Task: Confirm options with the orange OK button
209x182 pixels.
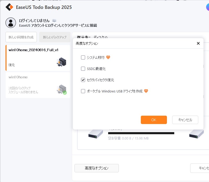Action: tap(154, 120)
